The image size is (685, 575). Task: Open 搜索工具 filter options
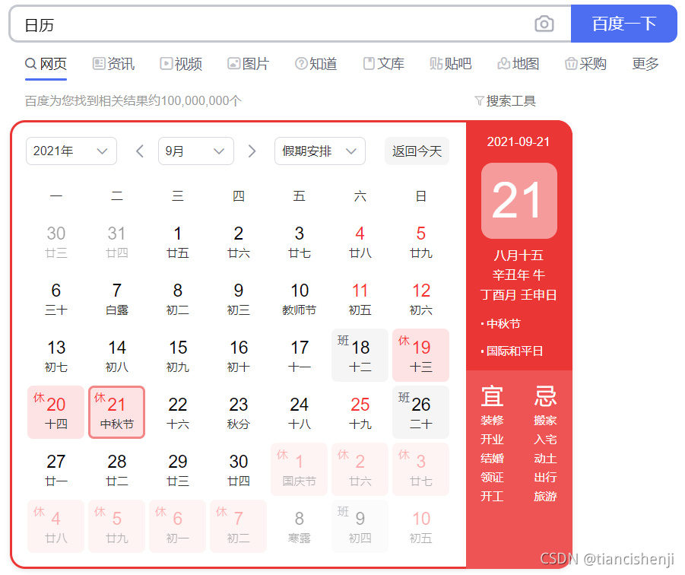[505, 101]
